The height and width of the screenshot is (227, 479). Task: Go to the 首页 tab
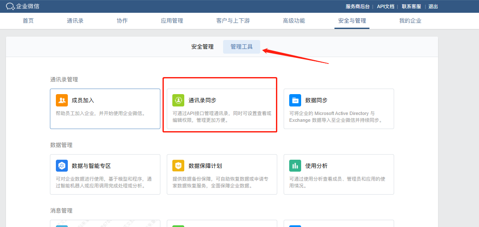pos(28,21)
